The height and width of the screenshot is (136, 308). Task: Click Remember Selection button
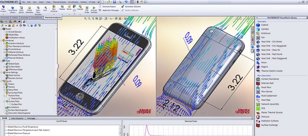point(131,6)
